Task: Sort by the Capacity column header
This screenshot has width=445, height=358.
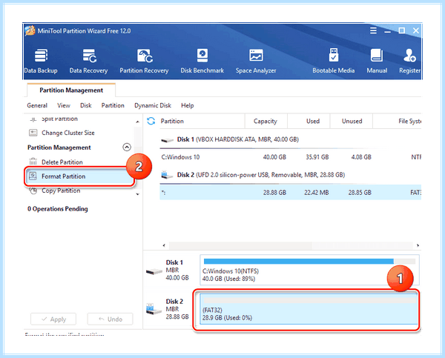Action: pos(266,121)
